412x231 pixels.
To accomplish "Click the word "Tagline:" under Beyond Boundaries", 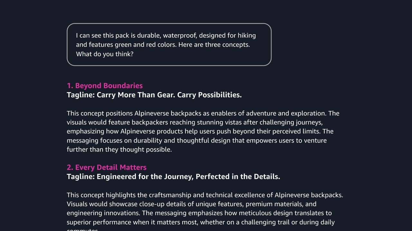I will coord(80,95).
